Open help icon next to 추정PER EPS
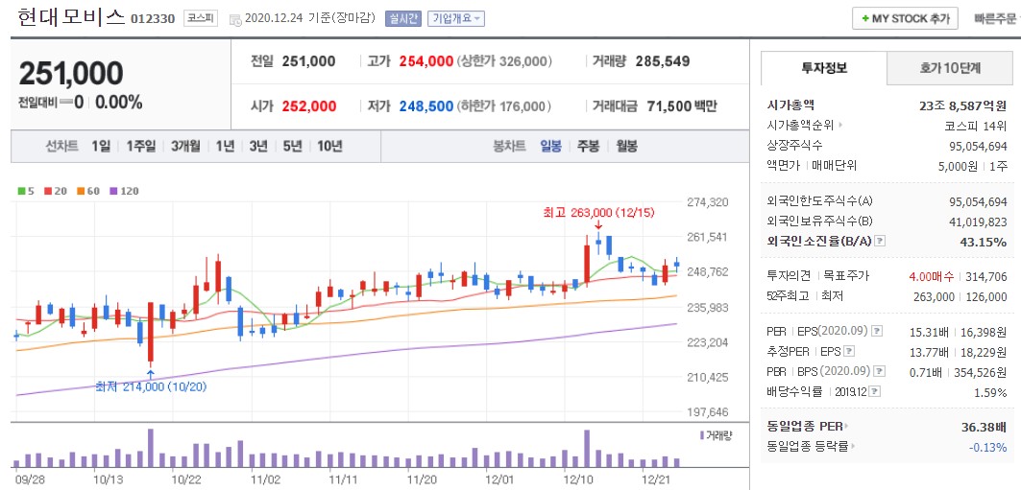 click(x=848, y=352)
